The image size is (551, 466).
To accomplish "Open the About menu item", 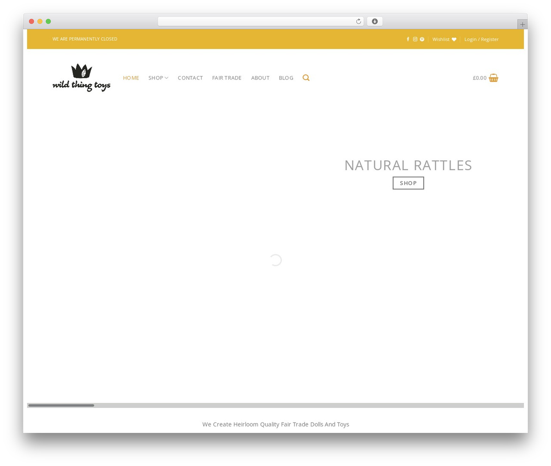I will click(260, 78).
